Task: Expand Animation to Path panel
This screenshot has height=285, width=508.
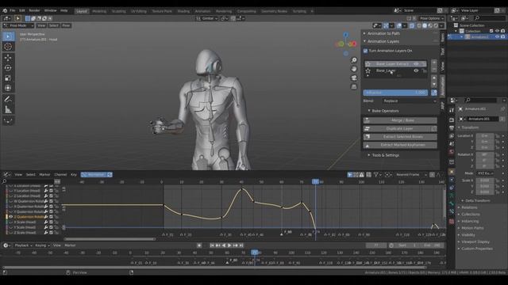Action: [x=383, y=33]
